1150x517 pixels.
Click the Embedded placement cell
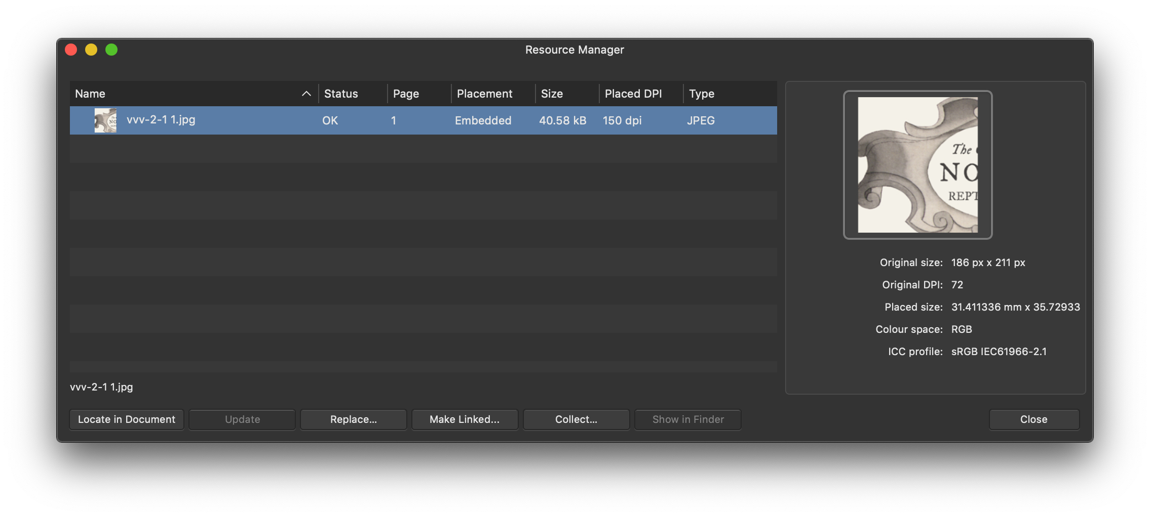tap(483, 120)
